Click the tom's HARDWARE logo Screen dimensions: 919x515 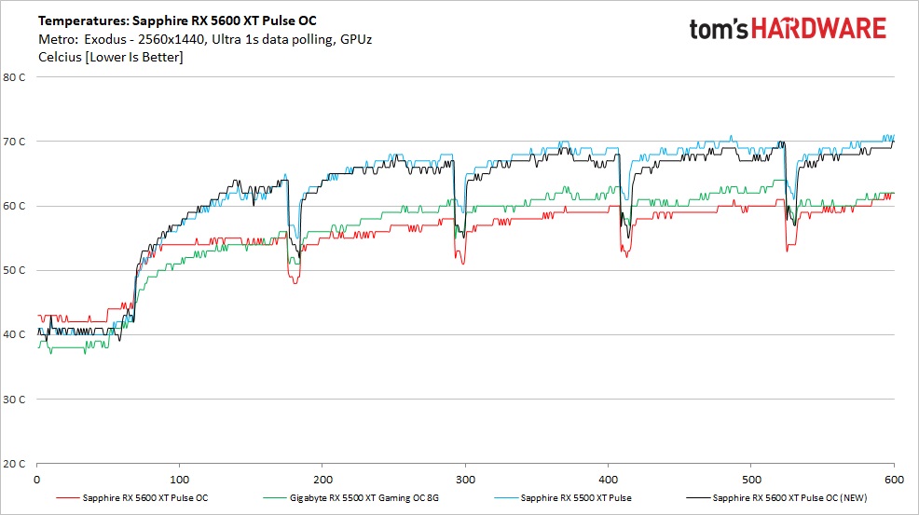click(788, 29)
